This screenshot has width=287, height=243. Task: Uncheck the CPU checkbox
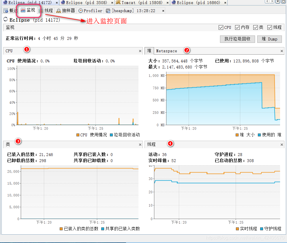(221, 27)
